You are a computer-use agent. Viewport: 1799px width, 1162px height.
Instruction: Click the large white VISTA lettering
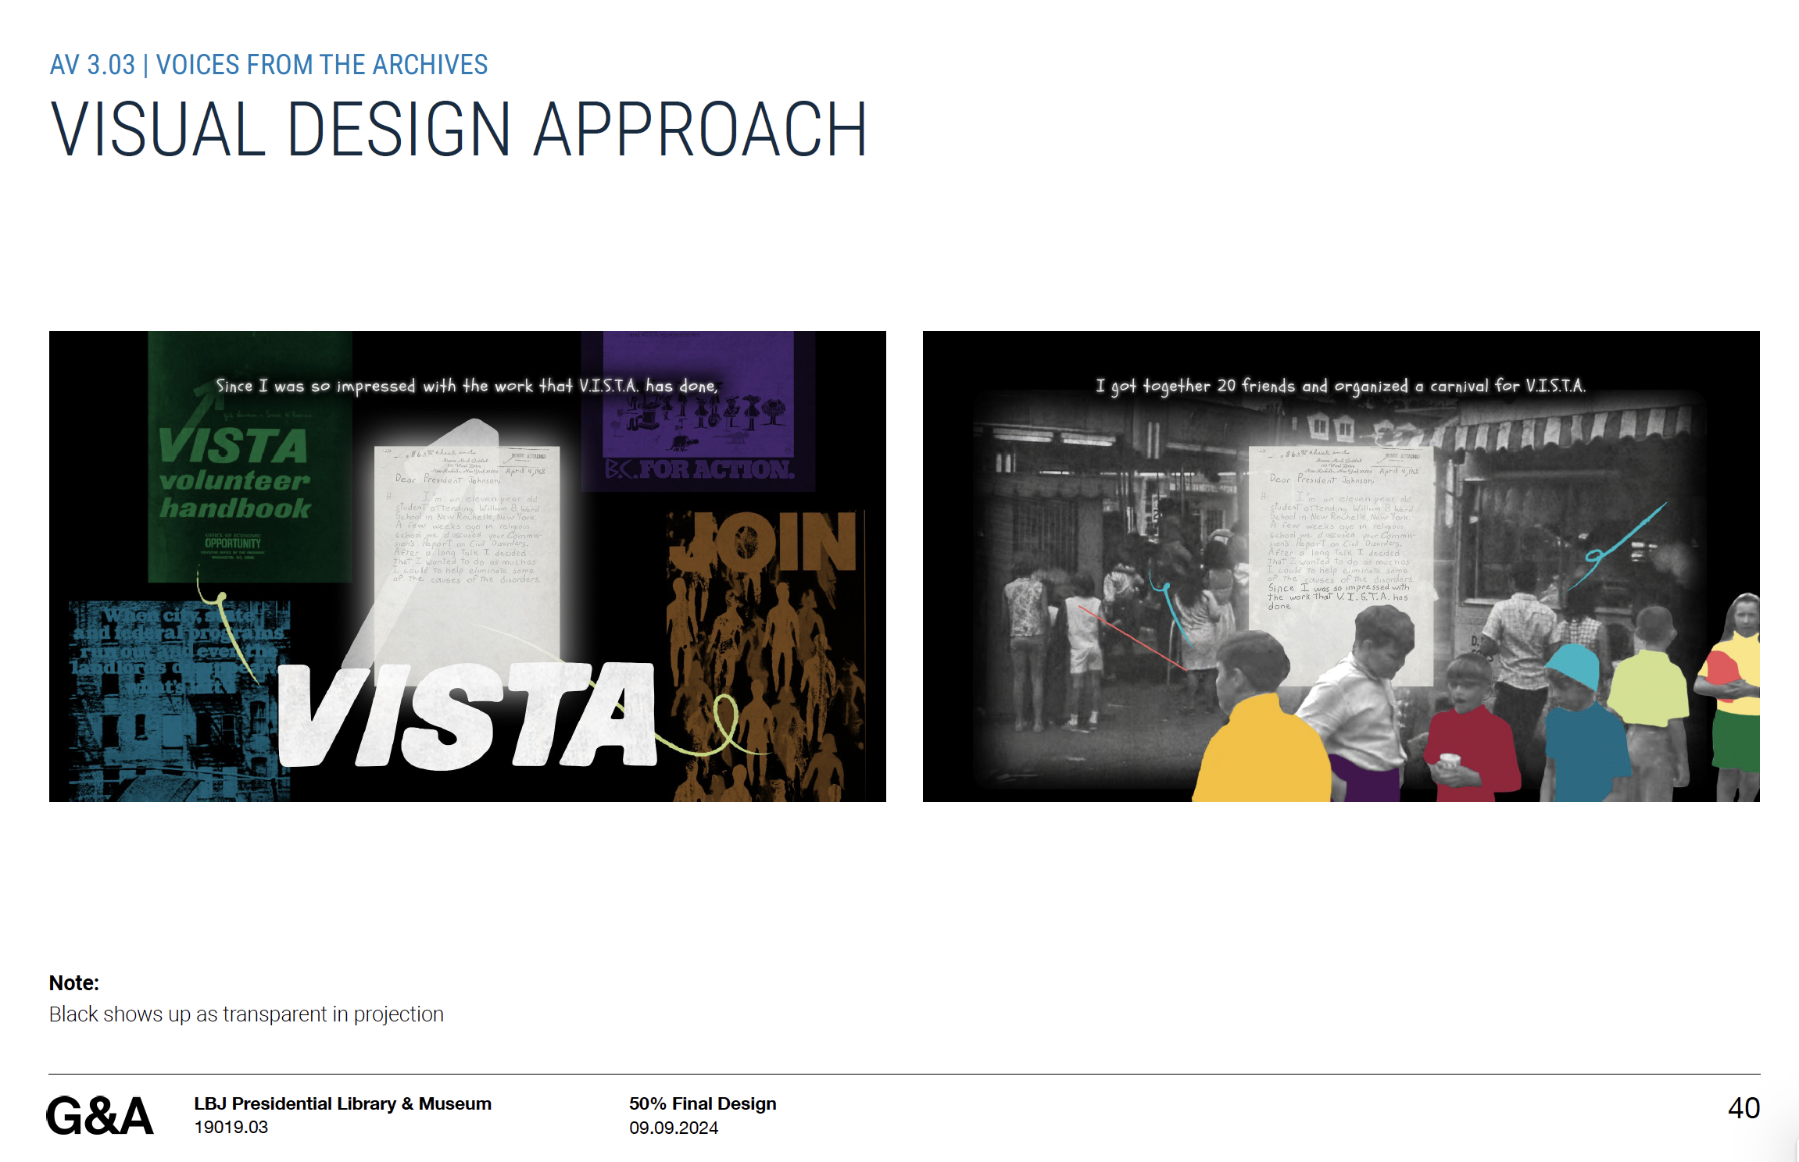[467, 715]
